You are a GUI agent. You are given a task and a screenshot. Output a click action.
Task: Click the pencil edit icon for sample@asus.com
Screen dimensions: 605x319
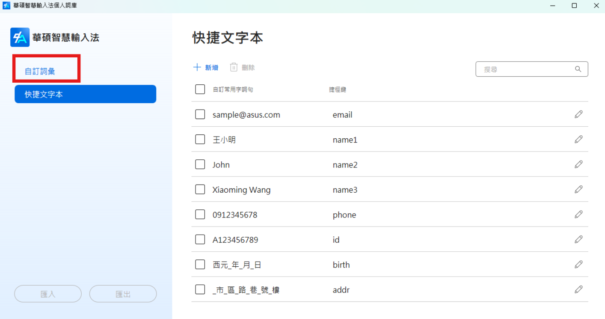pos(578,114)
